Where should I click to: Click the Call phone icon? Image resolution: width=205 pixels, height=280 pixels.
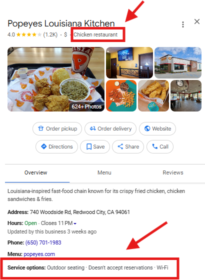154,146
